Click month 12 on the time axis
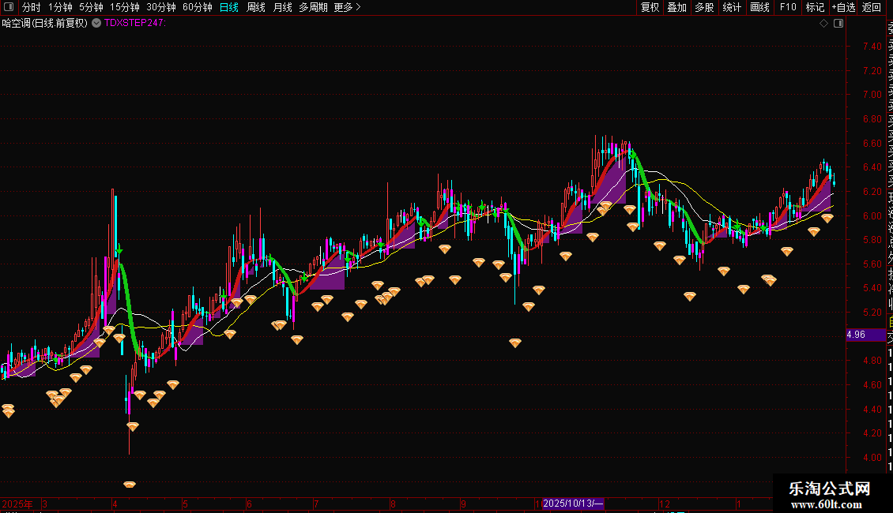This screenshot has width=893, height=513. point(664,504)
